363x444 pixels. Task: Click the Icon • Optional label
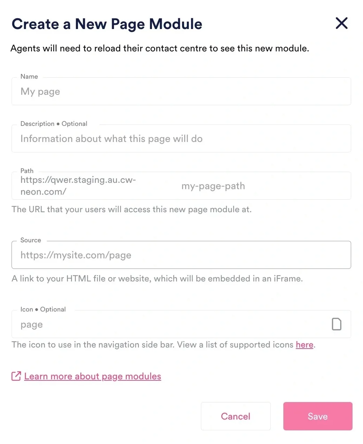pyautogui.click(x=43, y=309)
